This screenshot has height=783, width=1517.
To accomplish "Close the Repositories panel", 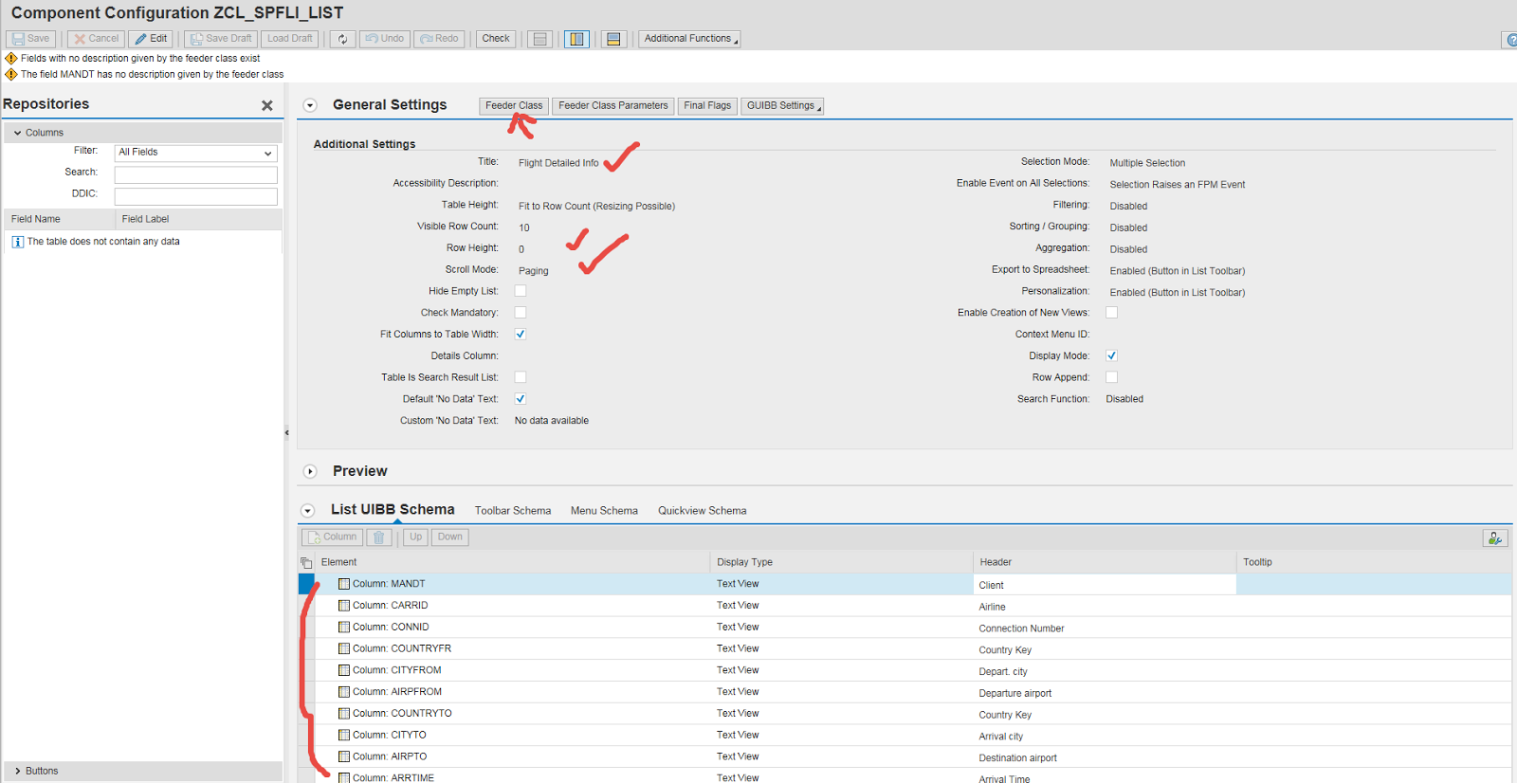I will 267,105.
